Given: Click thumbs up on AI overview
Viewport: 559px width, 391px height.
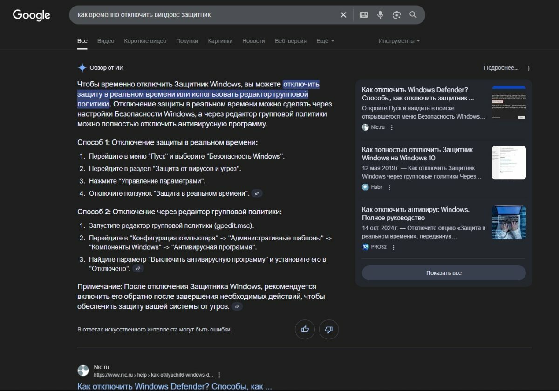Looking at the screenshot, I should 305,330.
